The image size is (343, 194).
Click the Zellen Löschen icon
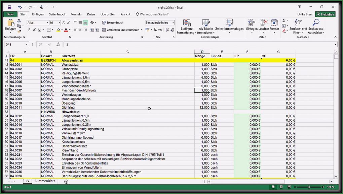pos(264,23)
